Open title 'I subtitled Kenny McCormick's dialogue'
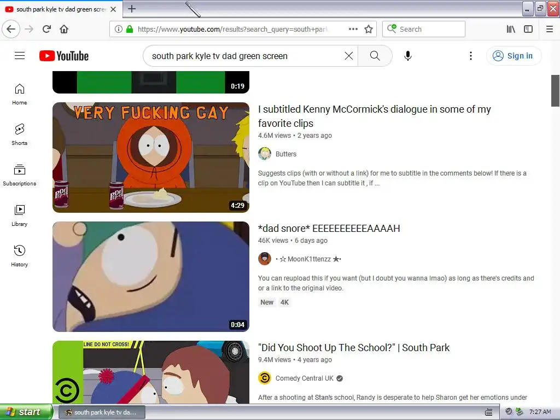560x420 pixels. pyautogui.click(x=374, y=116)
